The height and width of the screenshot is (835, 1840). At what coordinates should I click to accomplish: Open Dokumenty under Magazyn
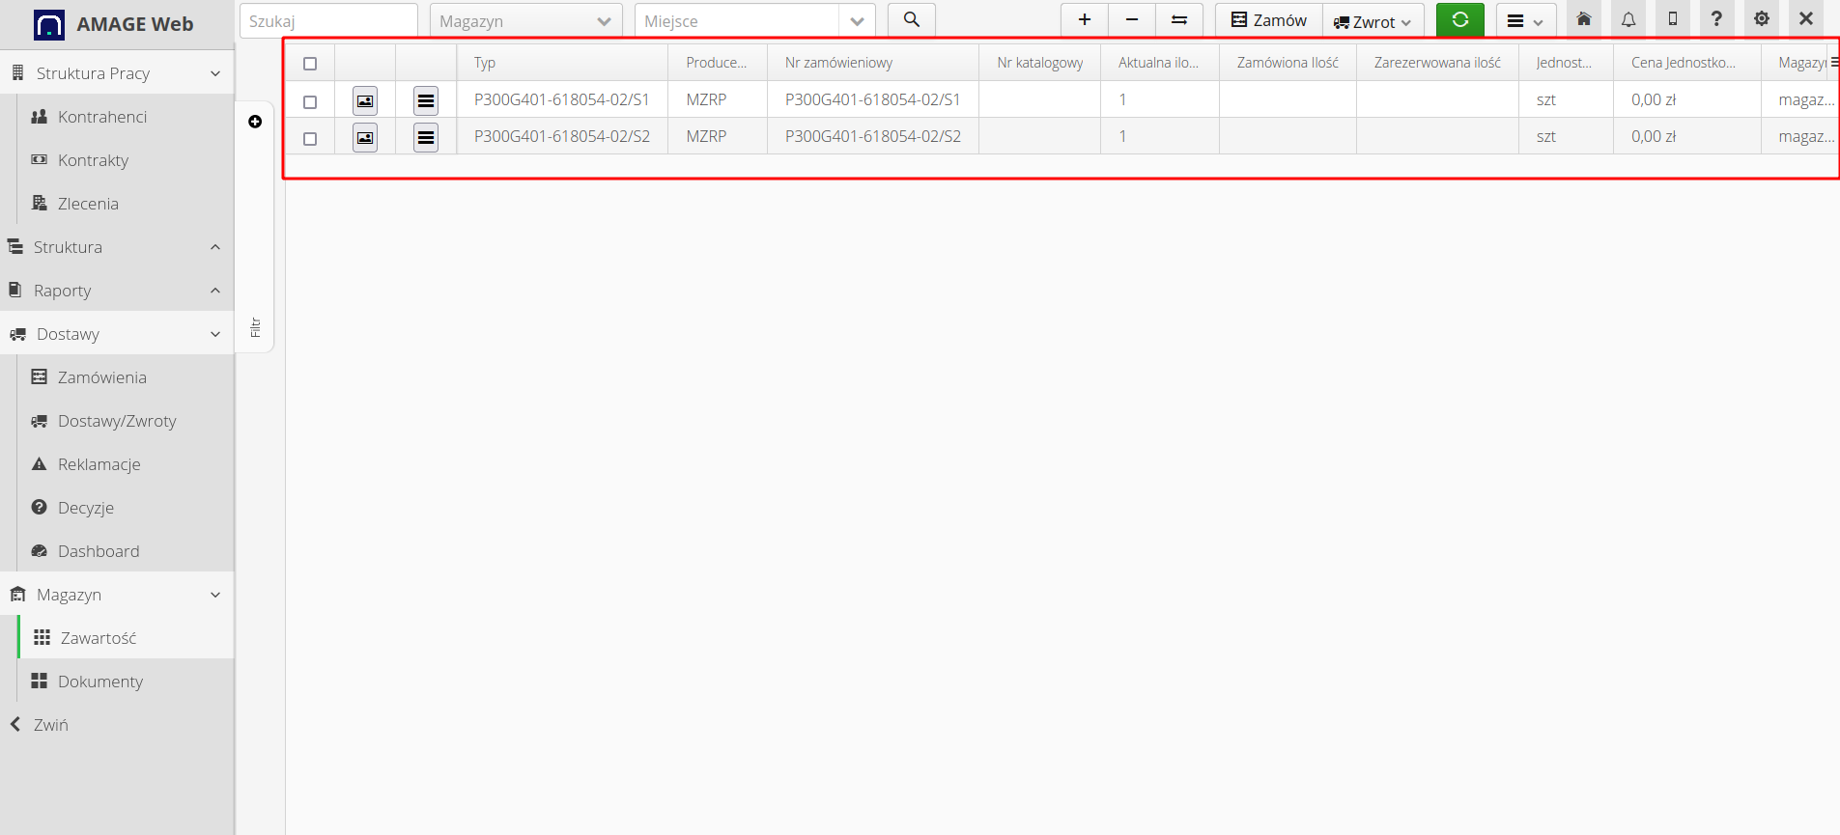[100, 682]
